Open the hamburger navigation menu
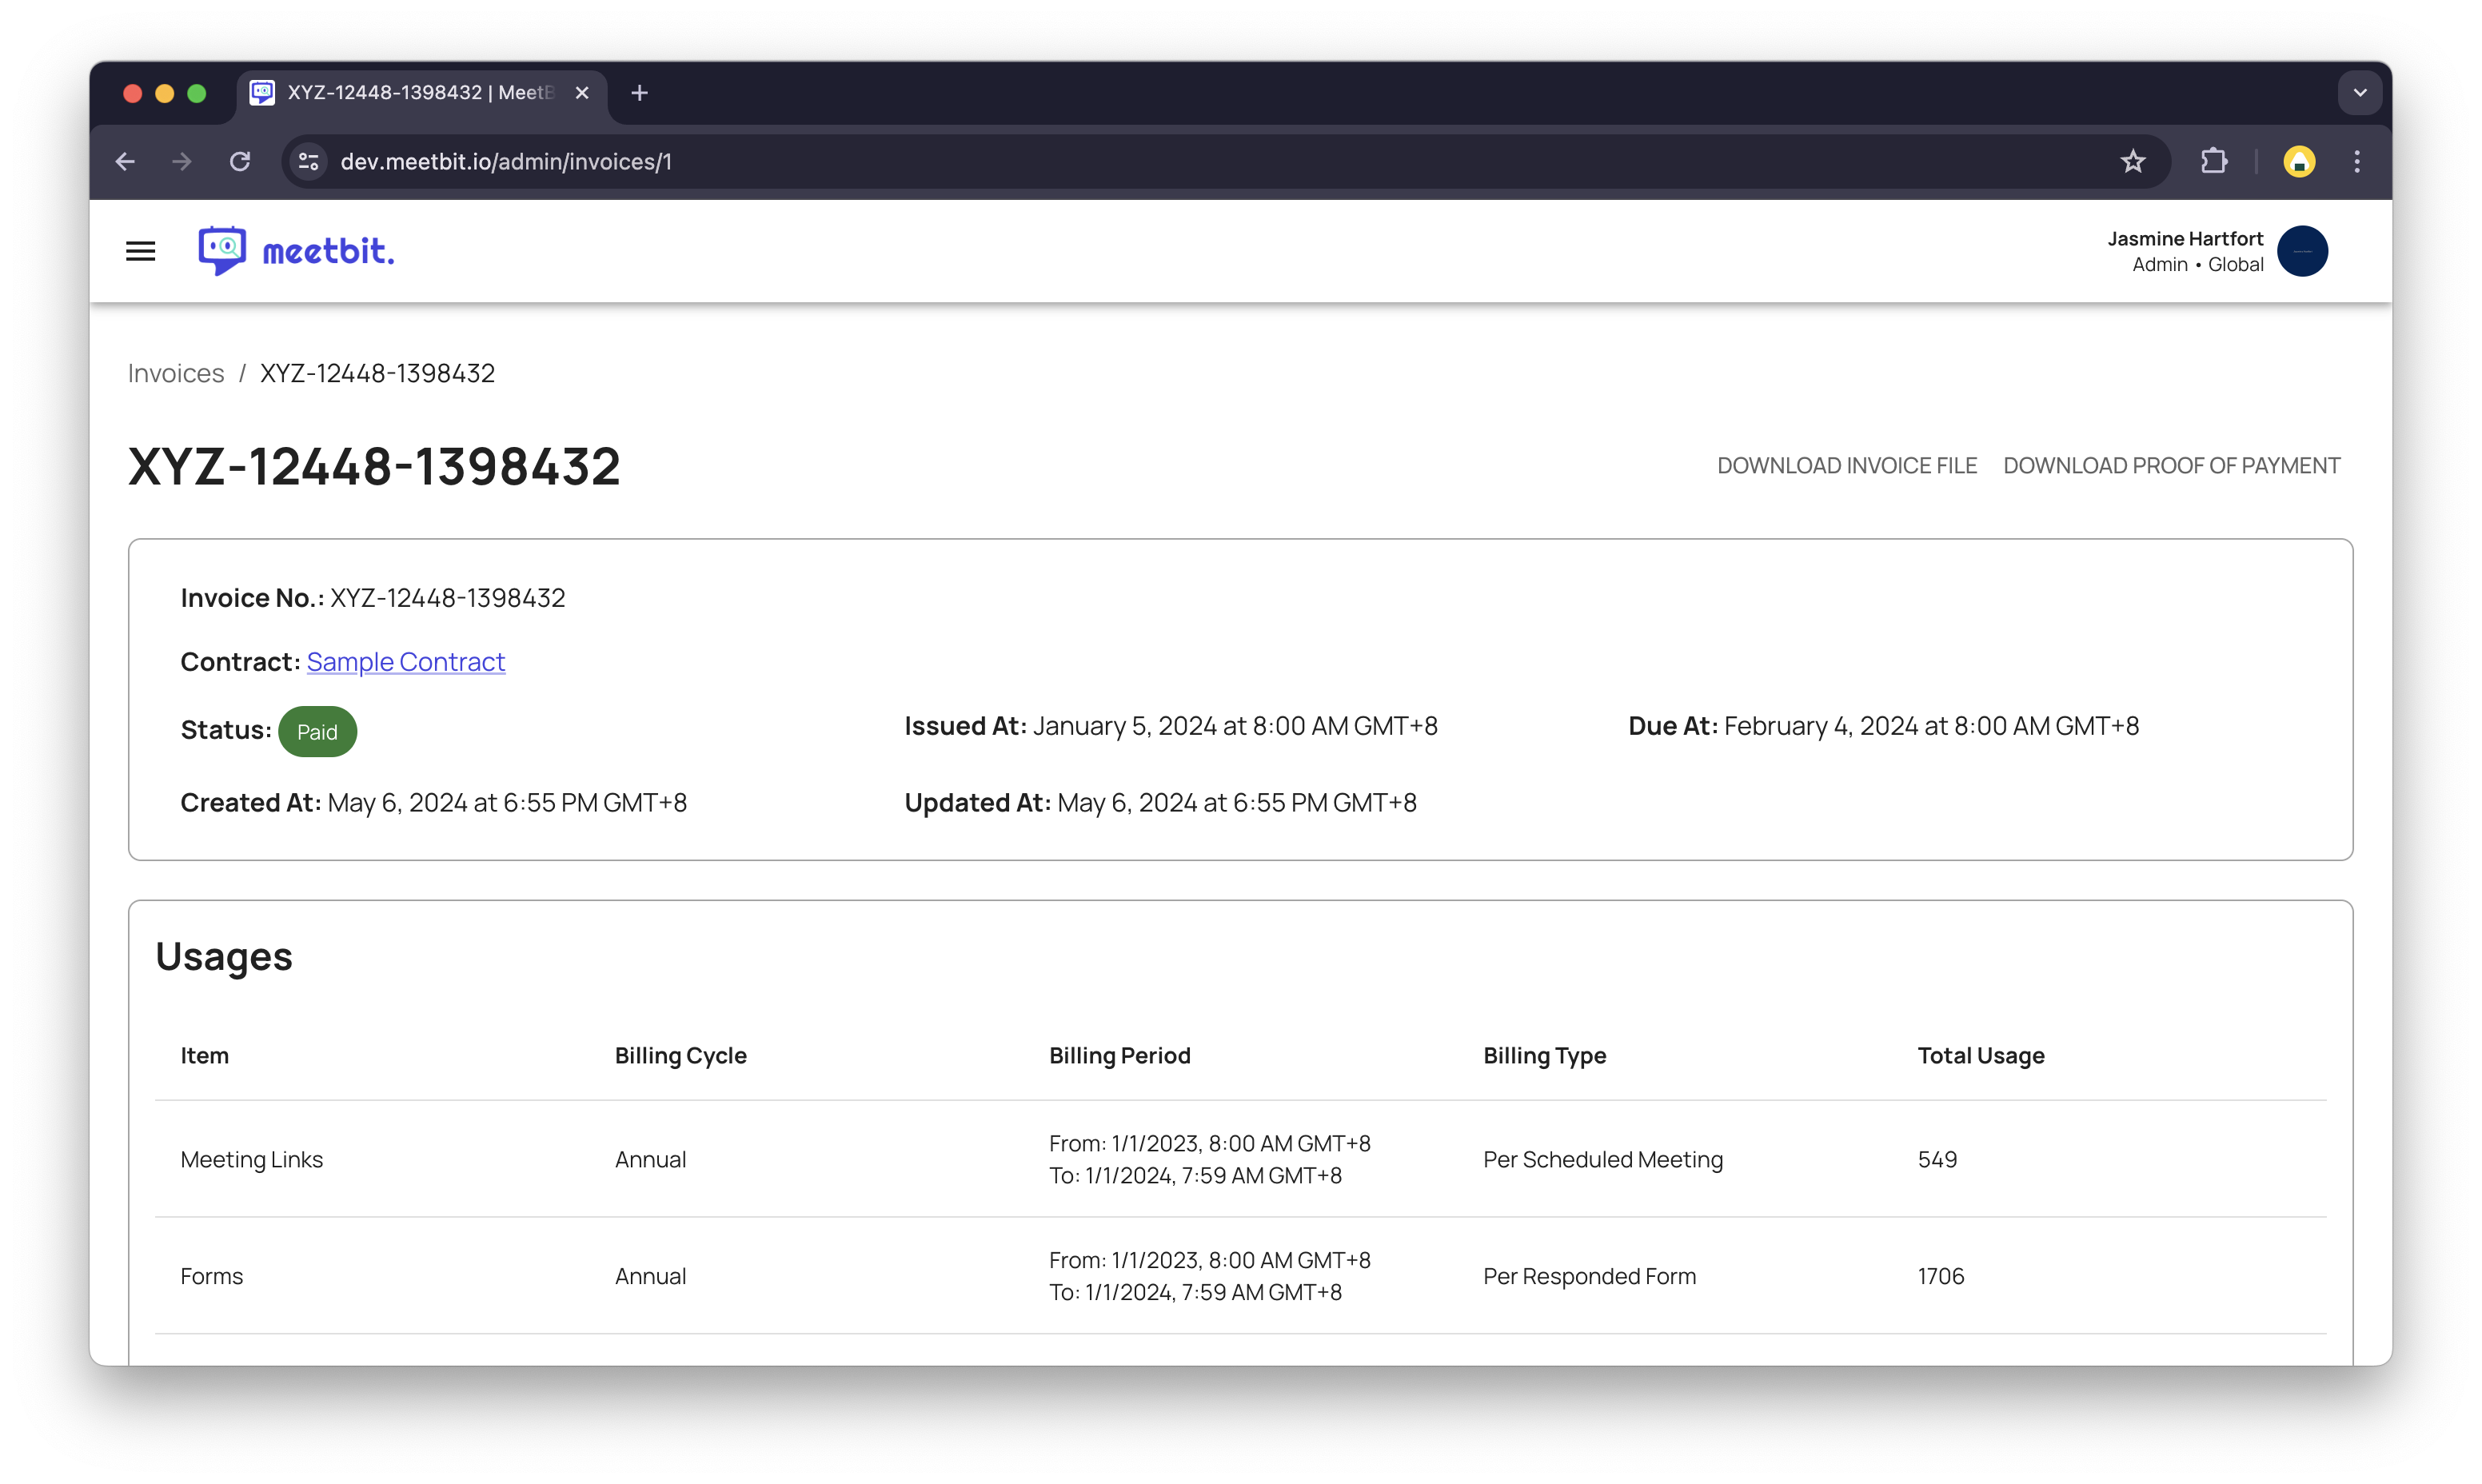2482x1484 pixels. [x=140, y=251]
